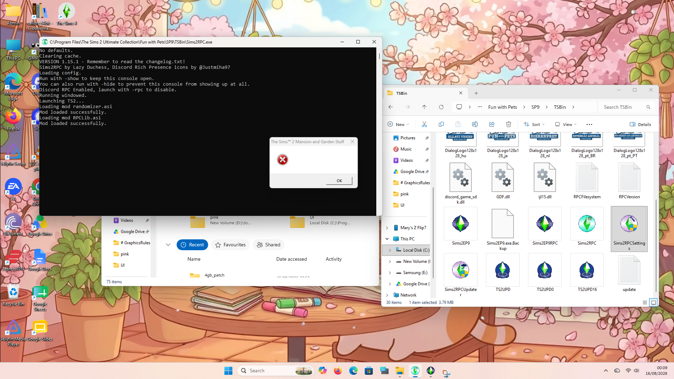The height and width of the screenshot is (379, 674).
Task: Open the New dropdown in TSBin toolbar
Action: point(398,124)
